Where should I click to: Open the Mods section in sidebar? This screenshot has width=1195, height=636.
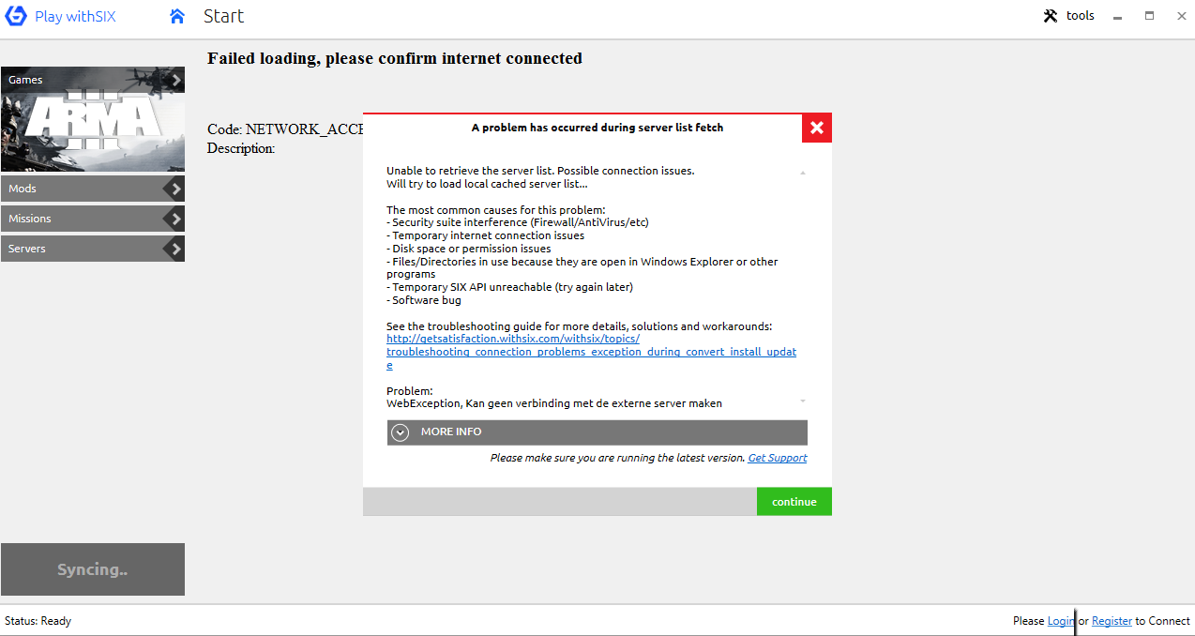tap(93, 189)
